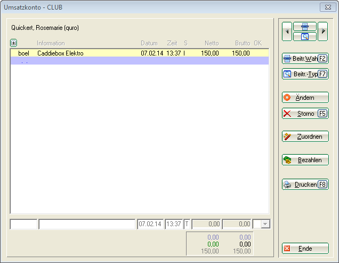Click the Netto column header
339x263 pixels.
212,43
